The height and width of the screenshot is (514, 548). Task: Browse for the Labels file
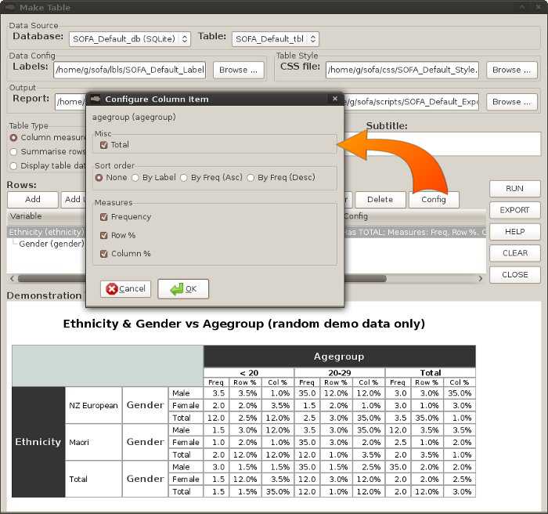click(x=238, y=70)
